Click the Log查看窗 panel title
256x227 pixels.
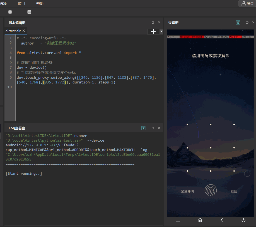pyautogui.click(x=17, y=128)
